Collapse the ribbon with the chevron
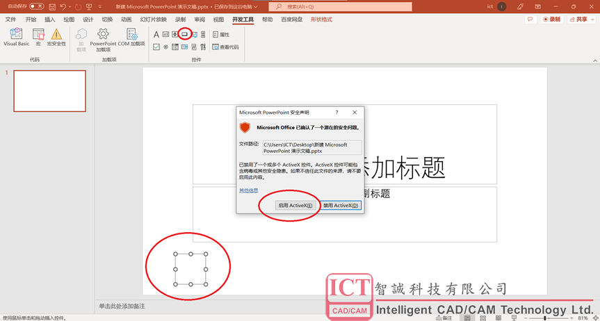This screenshot has height=321, width=600. 595,60
